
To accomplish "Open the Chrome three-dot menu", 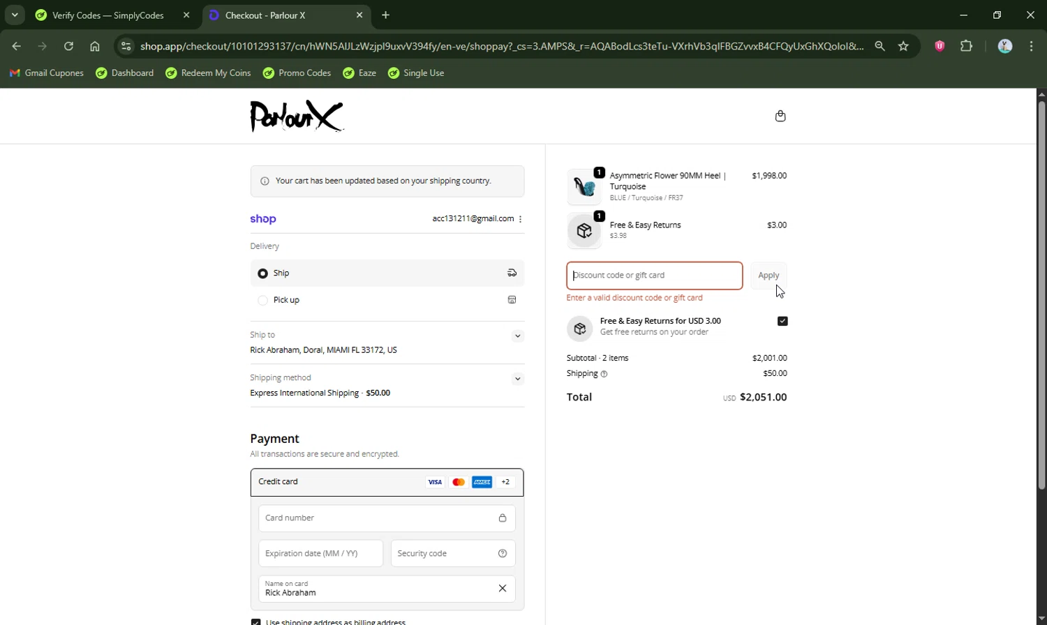I will 1031,46.
